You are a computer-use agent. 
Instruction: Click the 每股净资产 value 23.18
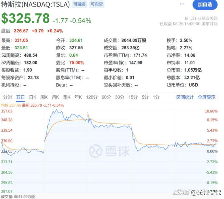pyautogui.click(x=33, y=77)
